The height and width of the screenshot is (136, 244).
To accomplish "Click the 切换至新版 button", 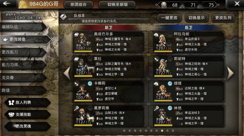I will coord(117,5).
